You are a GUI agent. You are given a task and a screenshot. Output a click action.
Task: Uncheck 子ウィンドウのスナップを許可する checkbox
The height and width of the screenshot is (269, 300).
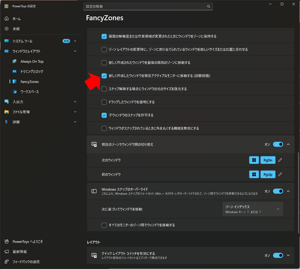pos(104,115)
